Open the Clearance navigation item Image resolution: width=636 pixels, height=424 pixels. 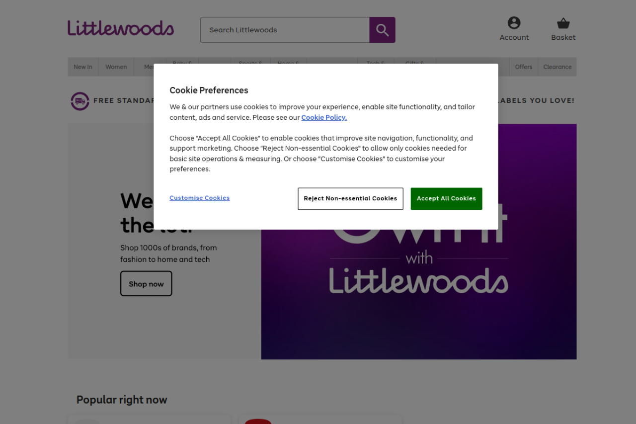(x=557, y=67)
